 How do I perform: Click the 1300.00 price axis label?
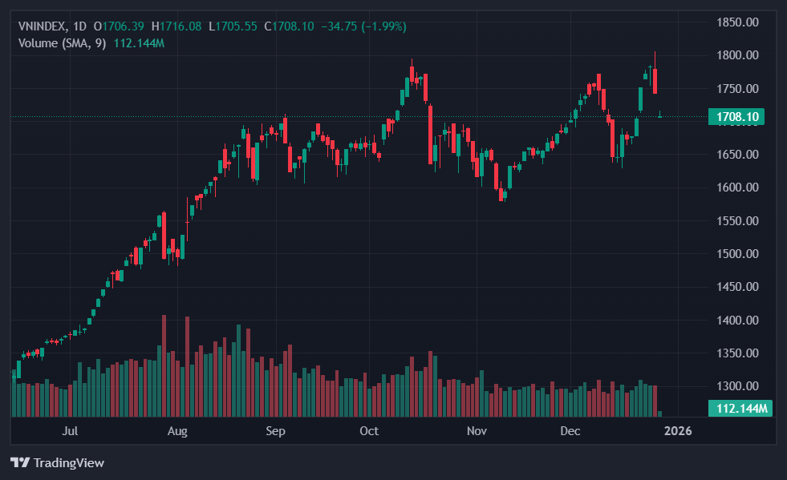pyautogui.click(x=737, y=386)
